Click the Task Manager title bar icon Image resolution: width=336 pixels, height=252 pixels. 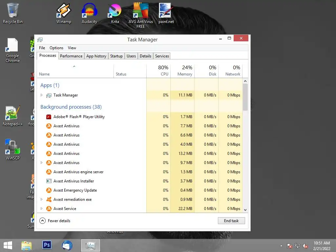(40, 40)
